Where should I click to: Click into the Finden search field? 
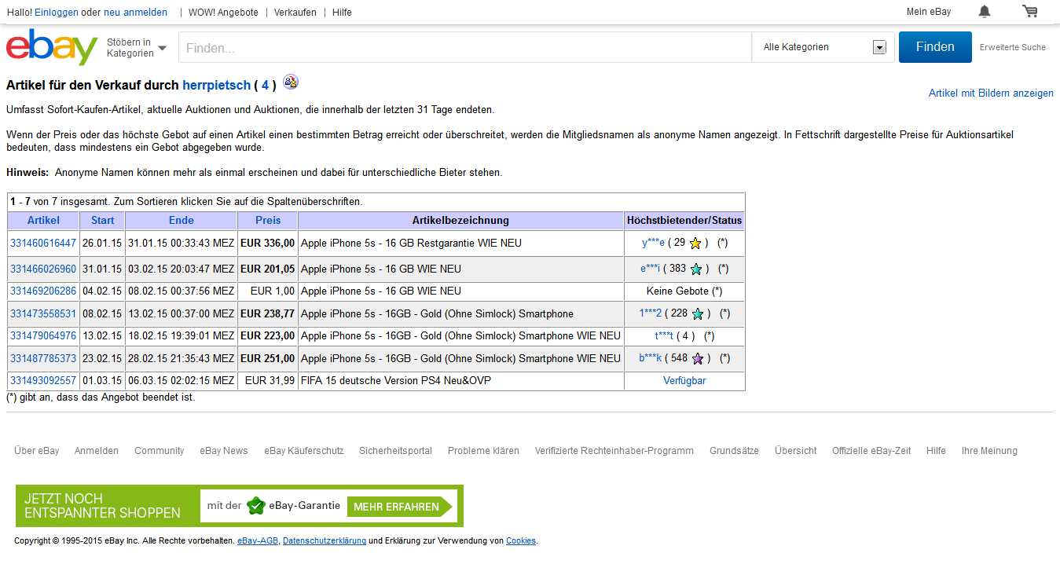point(465,48)
